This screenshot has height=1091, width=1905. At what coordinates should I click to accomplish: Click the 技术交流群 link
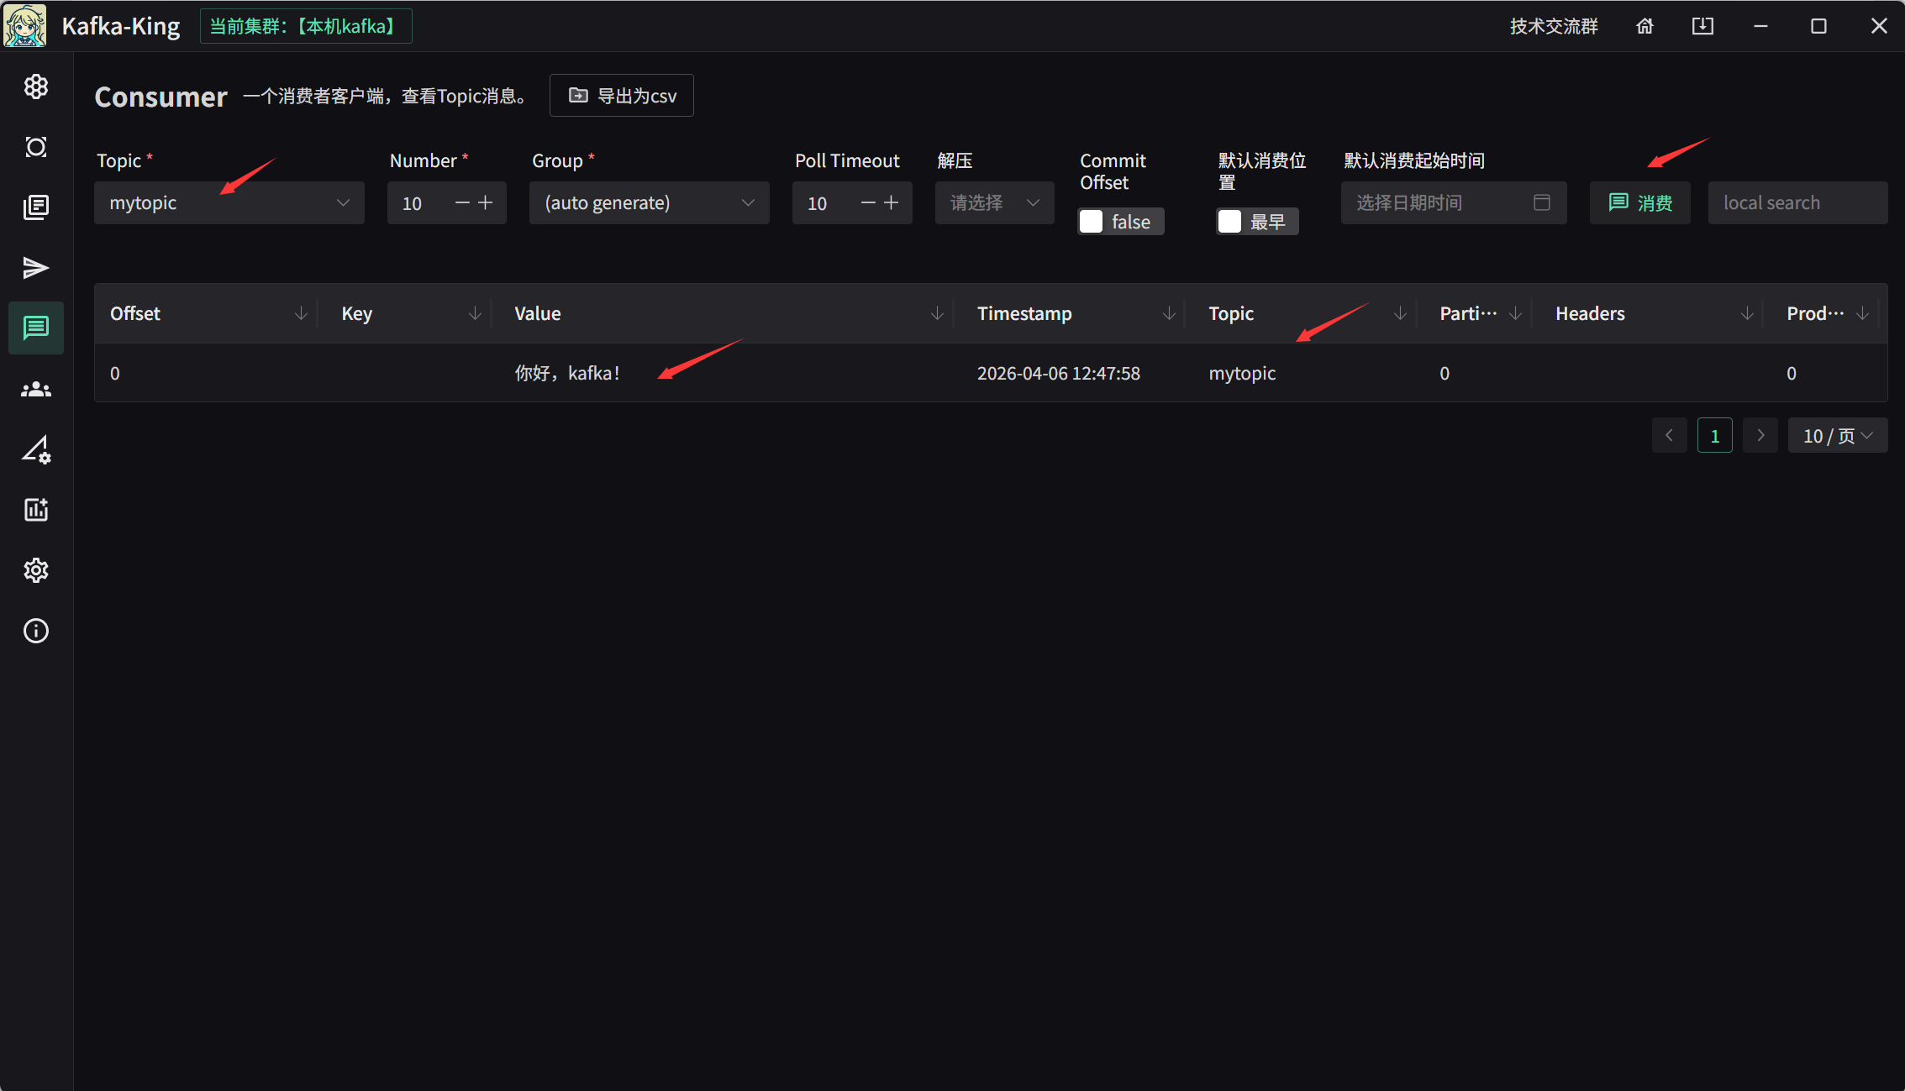[1553, 26]
